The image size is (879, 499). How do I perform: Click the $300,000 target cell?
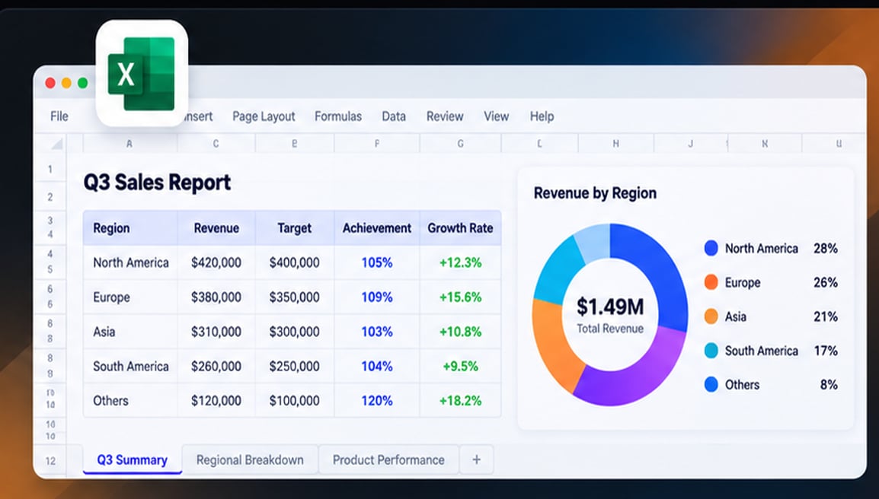click(x=294, y=332)
